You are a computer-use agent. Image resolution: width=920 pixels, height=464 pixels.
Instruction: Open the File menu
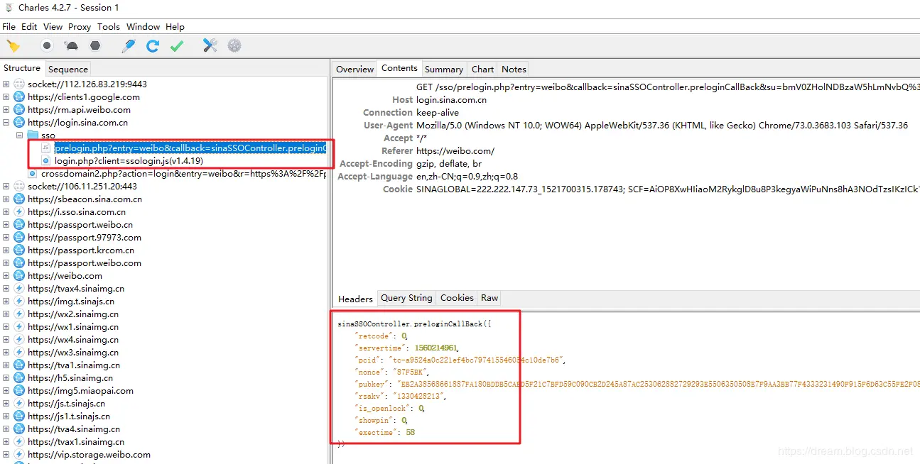(9, 27)
